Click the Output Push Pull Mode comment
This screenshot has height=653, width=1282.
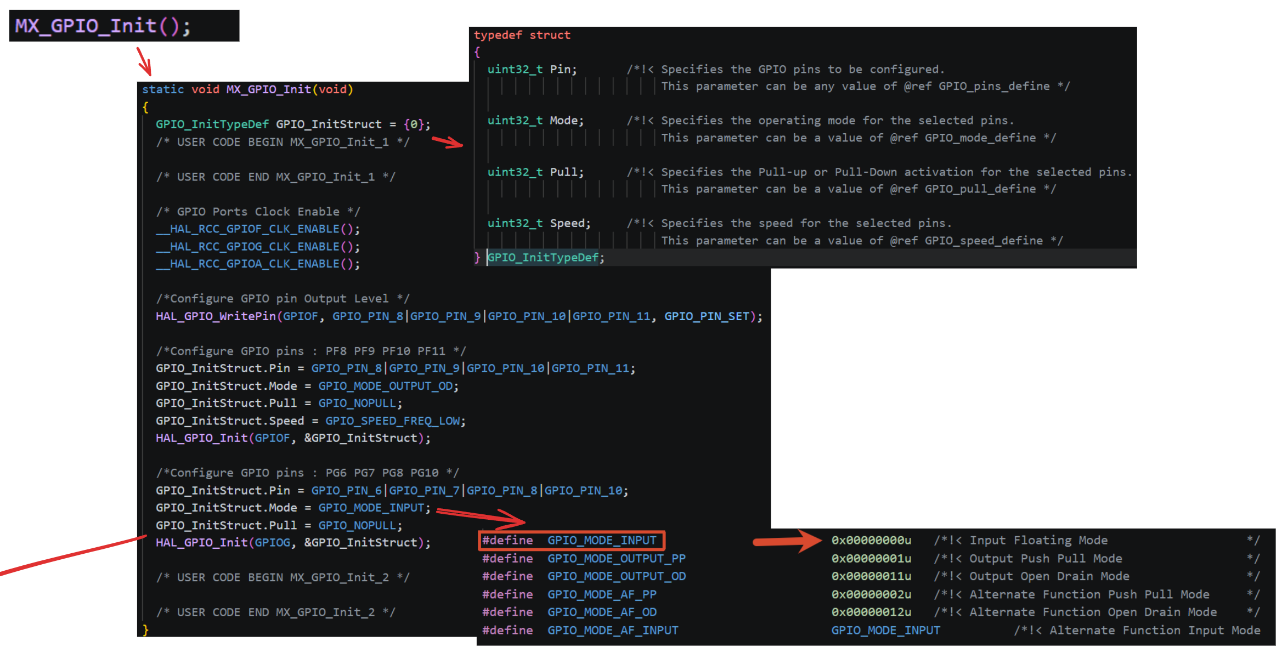point(1046,559)
